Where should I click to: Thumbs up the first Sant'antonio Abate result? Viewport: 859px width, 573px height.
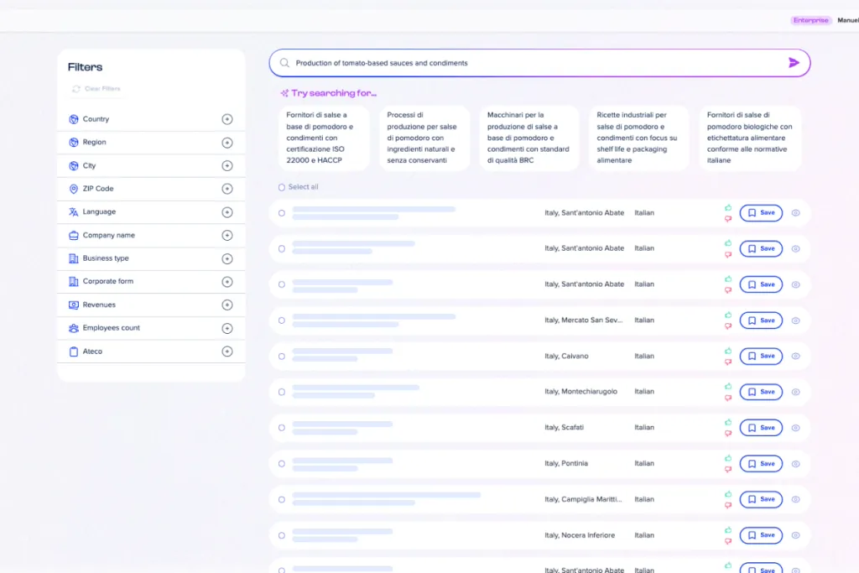[728, 207]
